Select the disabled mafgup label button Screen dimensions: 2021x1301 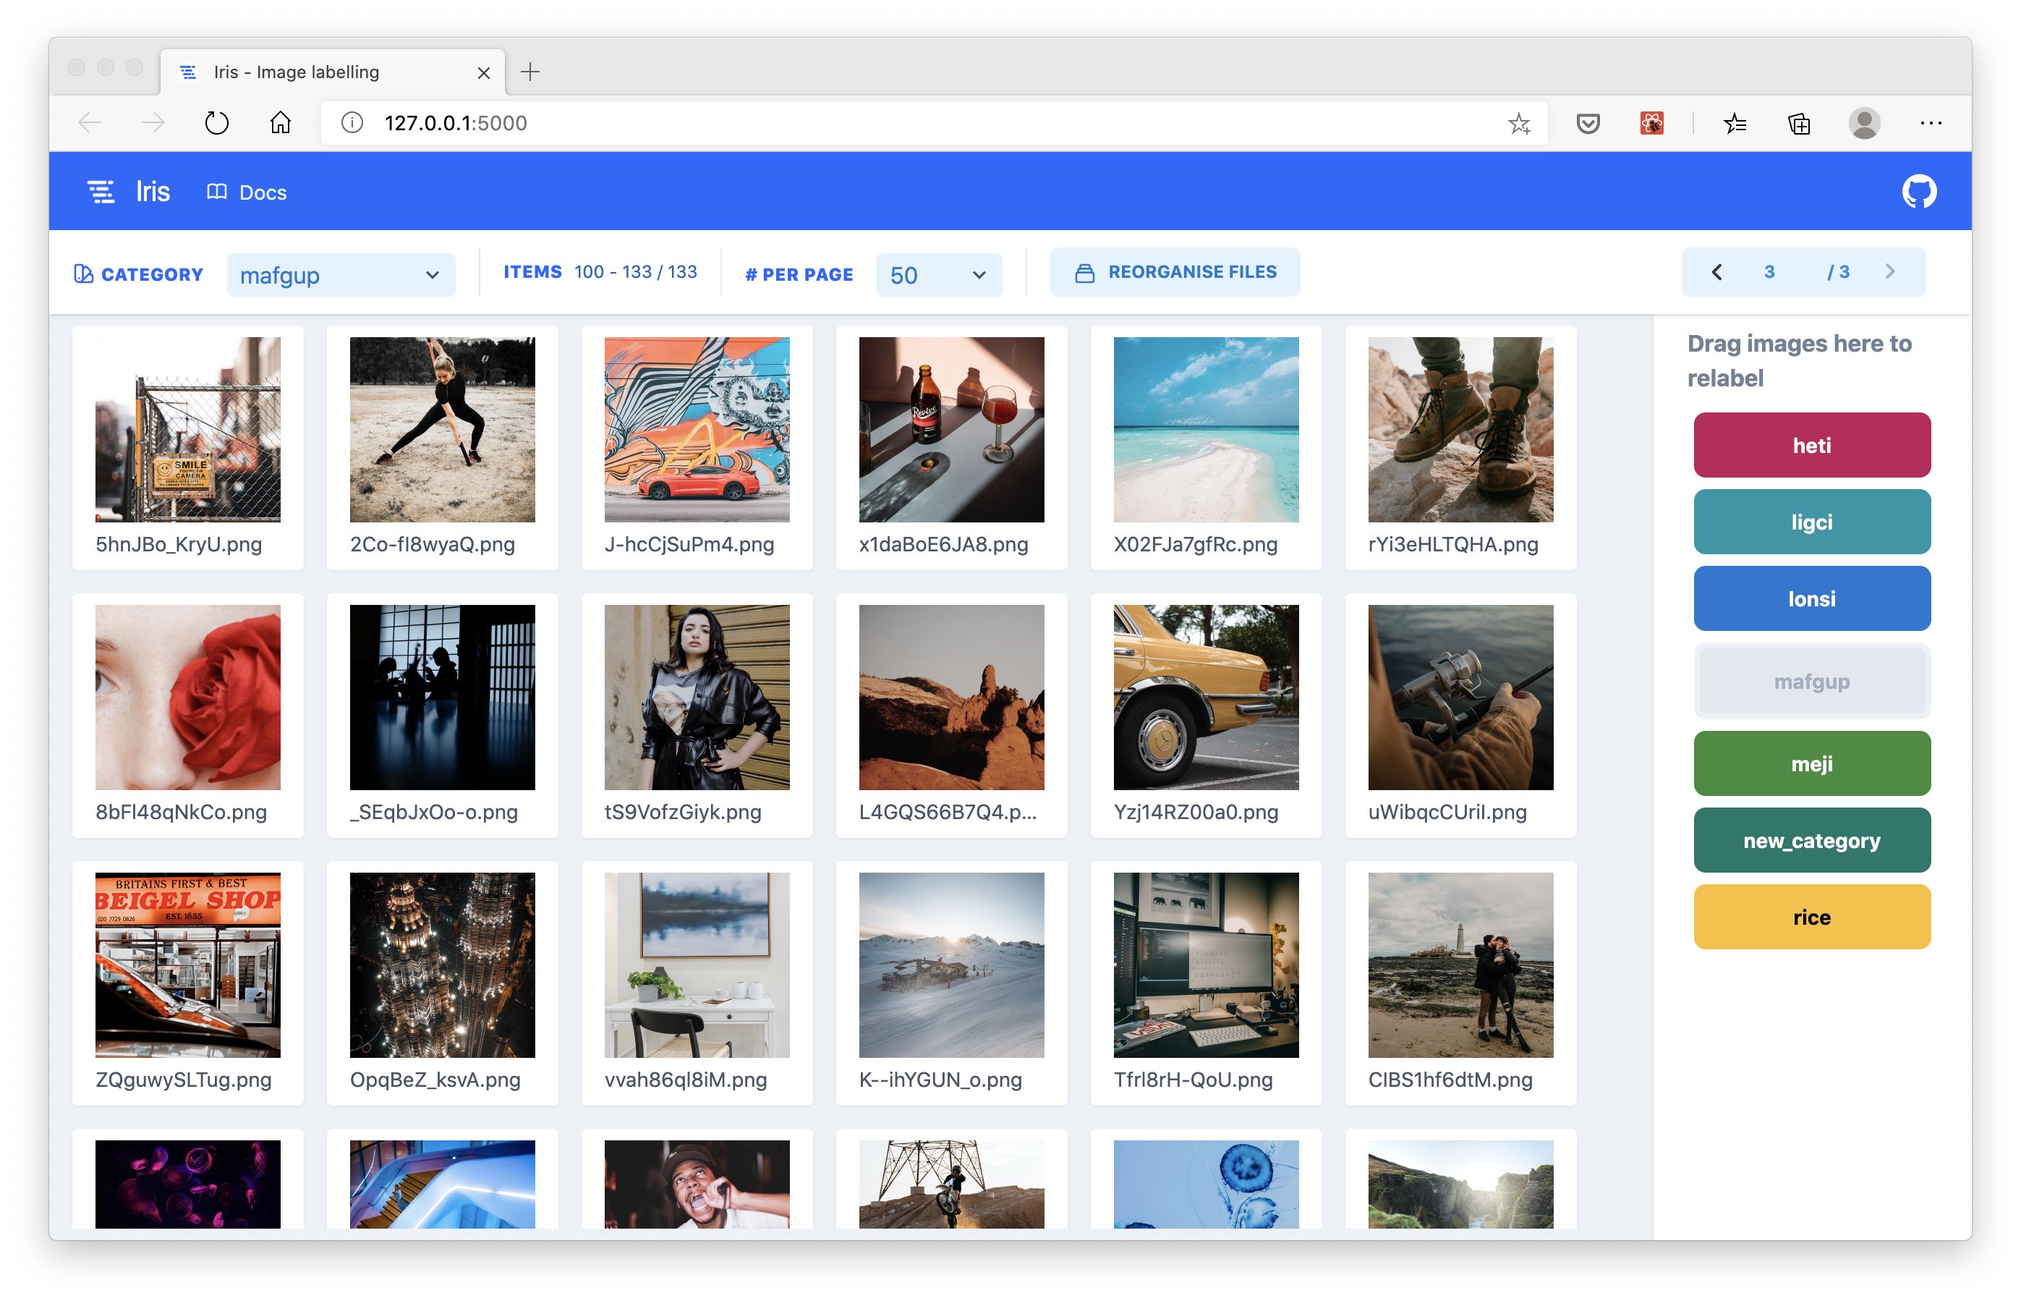coord(1811,681)
